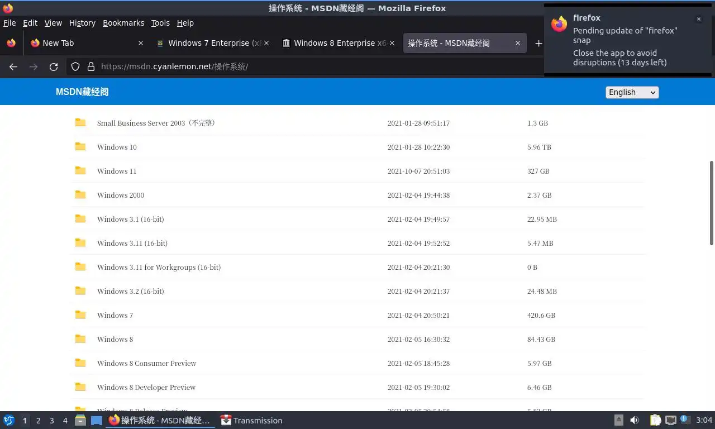Open Windows 8 Developer Preview link
The image size is (715, 429).
[x=146, y=387]
